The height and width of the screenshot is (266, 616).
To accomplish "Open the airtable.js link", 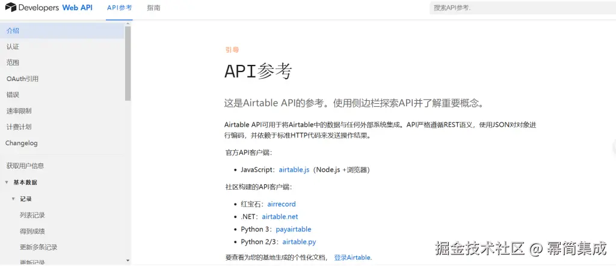I will pos(294,170).
